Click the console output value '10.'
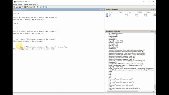This screenshot has height=95, width=169. 17,27
